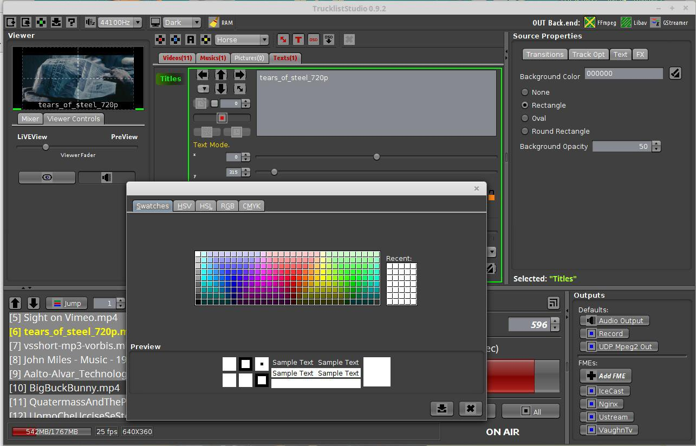Click the y position slider handle
The width and height of the screenshot is (696, 446).
274,172
